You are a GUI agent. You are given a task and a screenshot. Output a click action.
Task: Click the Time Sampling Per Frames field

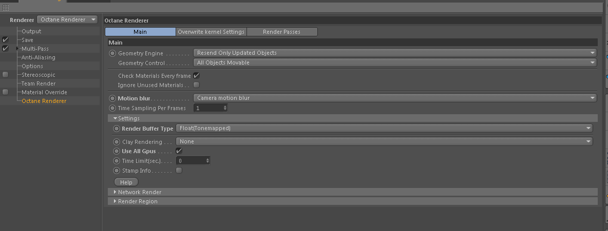click(x=208, y=109)
